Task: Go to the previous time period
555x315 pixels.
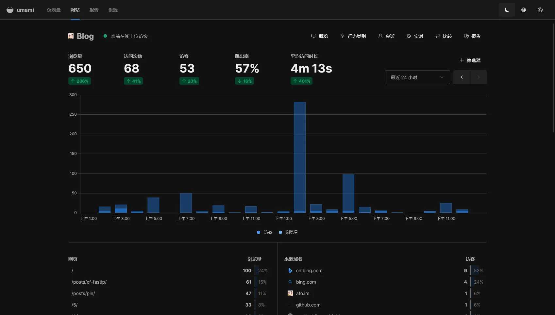Action: 462,77
